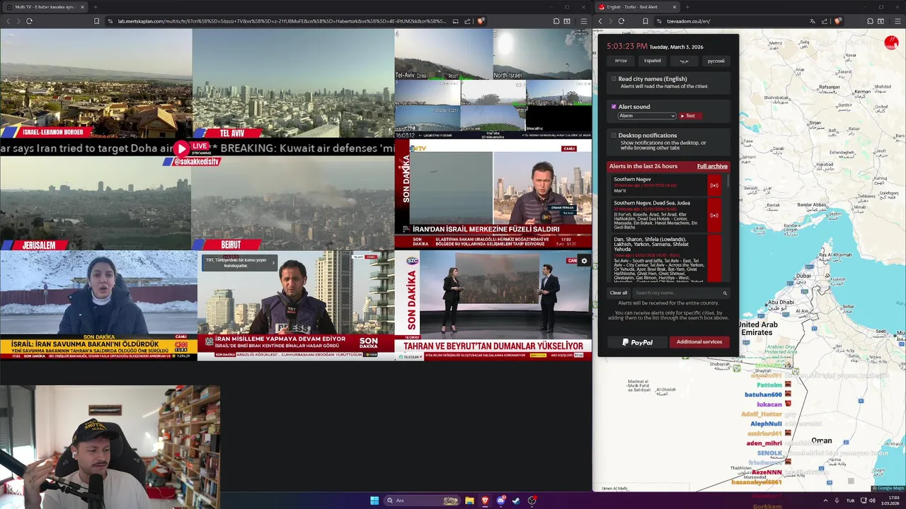Screen dimensions: 906x509
Task: Open Brave main menu in Multi TV window
Action: click(583, 21)
